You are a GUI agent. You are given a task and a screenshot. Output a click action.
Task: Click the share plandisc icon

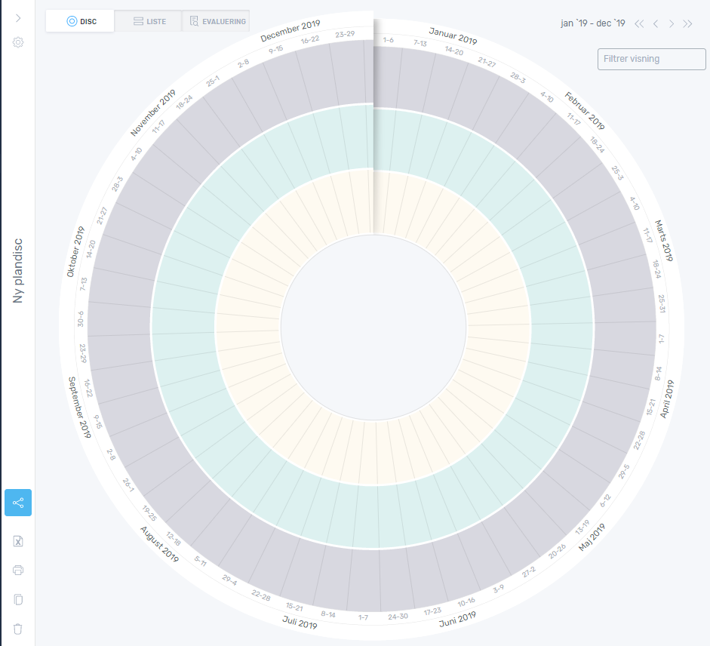click(x=18, y=503)
